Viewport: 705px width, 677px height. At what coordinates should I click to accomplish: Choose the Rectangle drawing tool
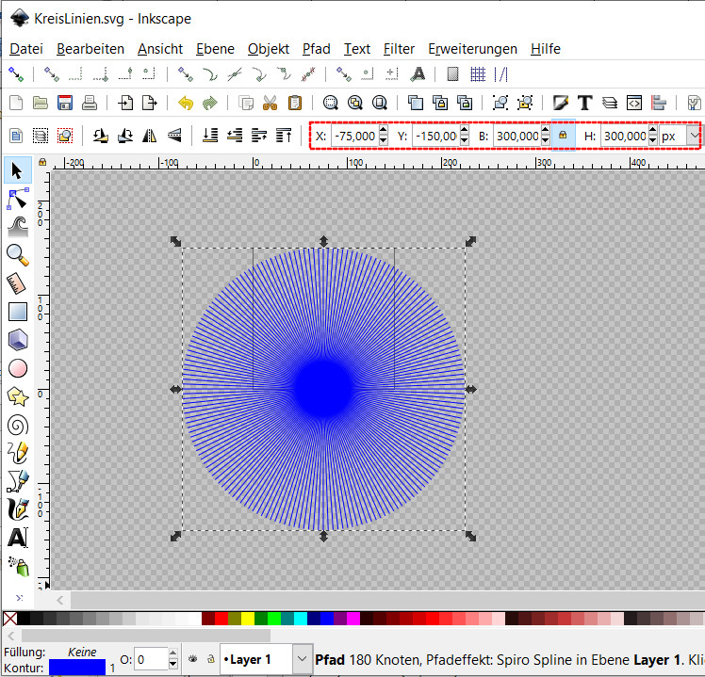tap(17, 312)
